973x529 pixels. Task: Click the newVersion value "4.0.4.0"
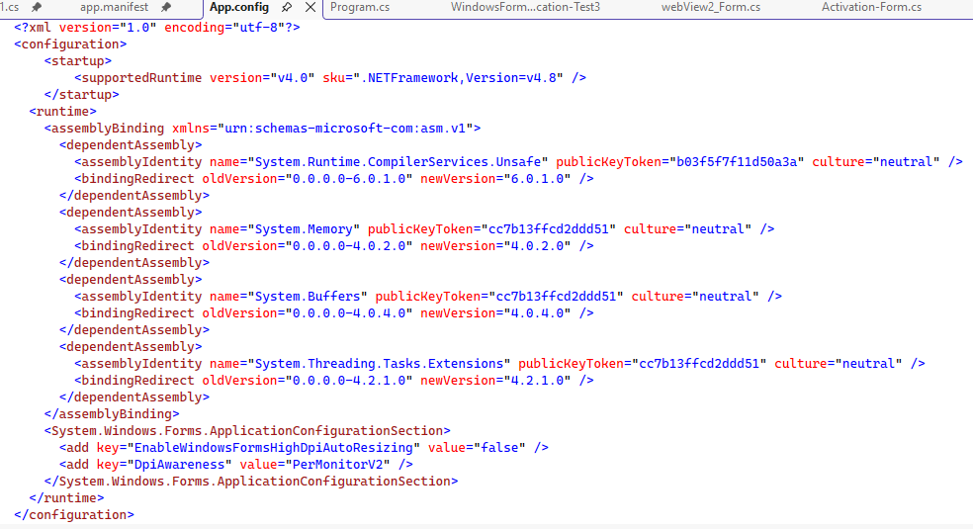click(x=537, y=313)
